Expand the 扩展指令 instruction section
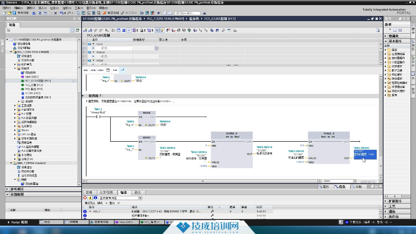The width and height of the screenshot is (416, 234). [386, 201]
